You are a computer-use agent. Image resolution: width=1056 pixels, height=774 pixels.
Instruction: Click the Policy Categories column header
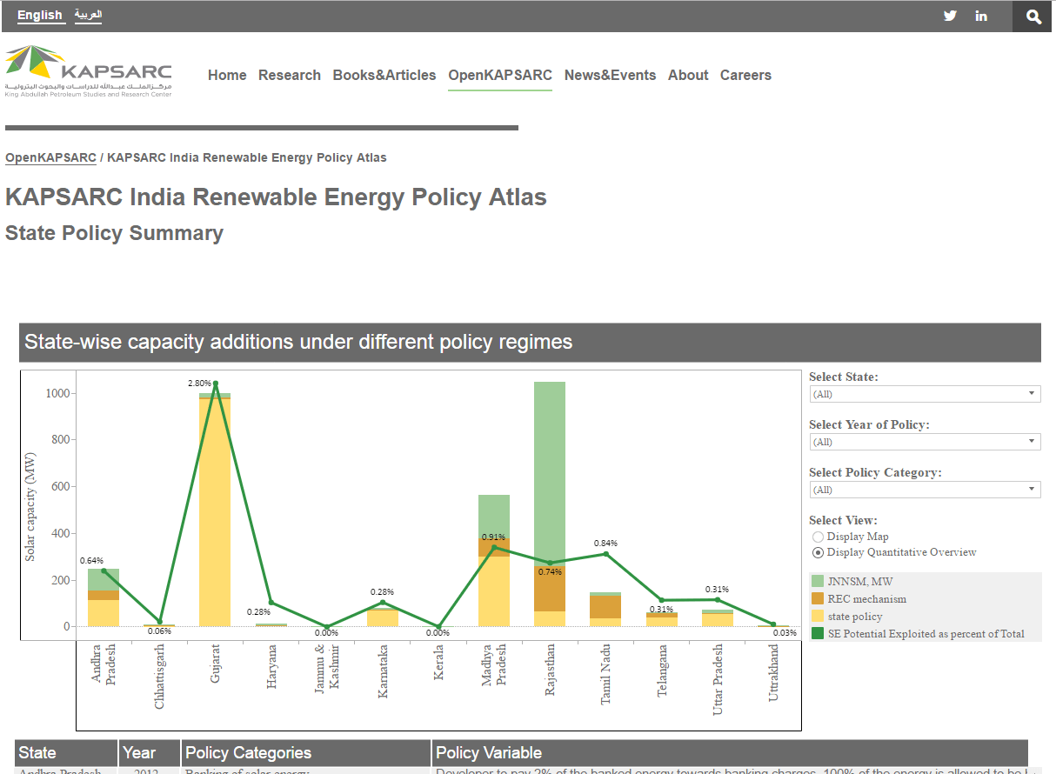pos(305,753)
